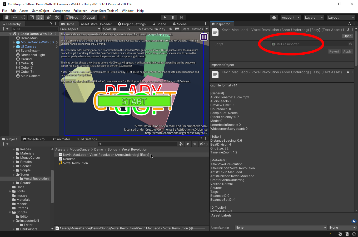Image resolution: width=358 pixels, height=237 pixels.
Task: Toggle Maximize On Play
Action: coord(152,29)
